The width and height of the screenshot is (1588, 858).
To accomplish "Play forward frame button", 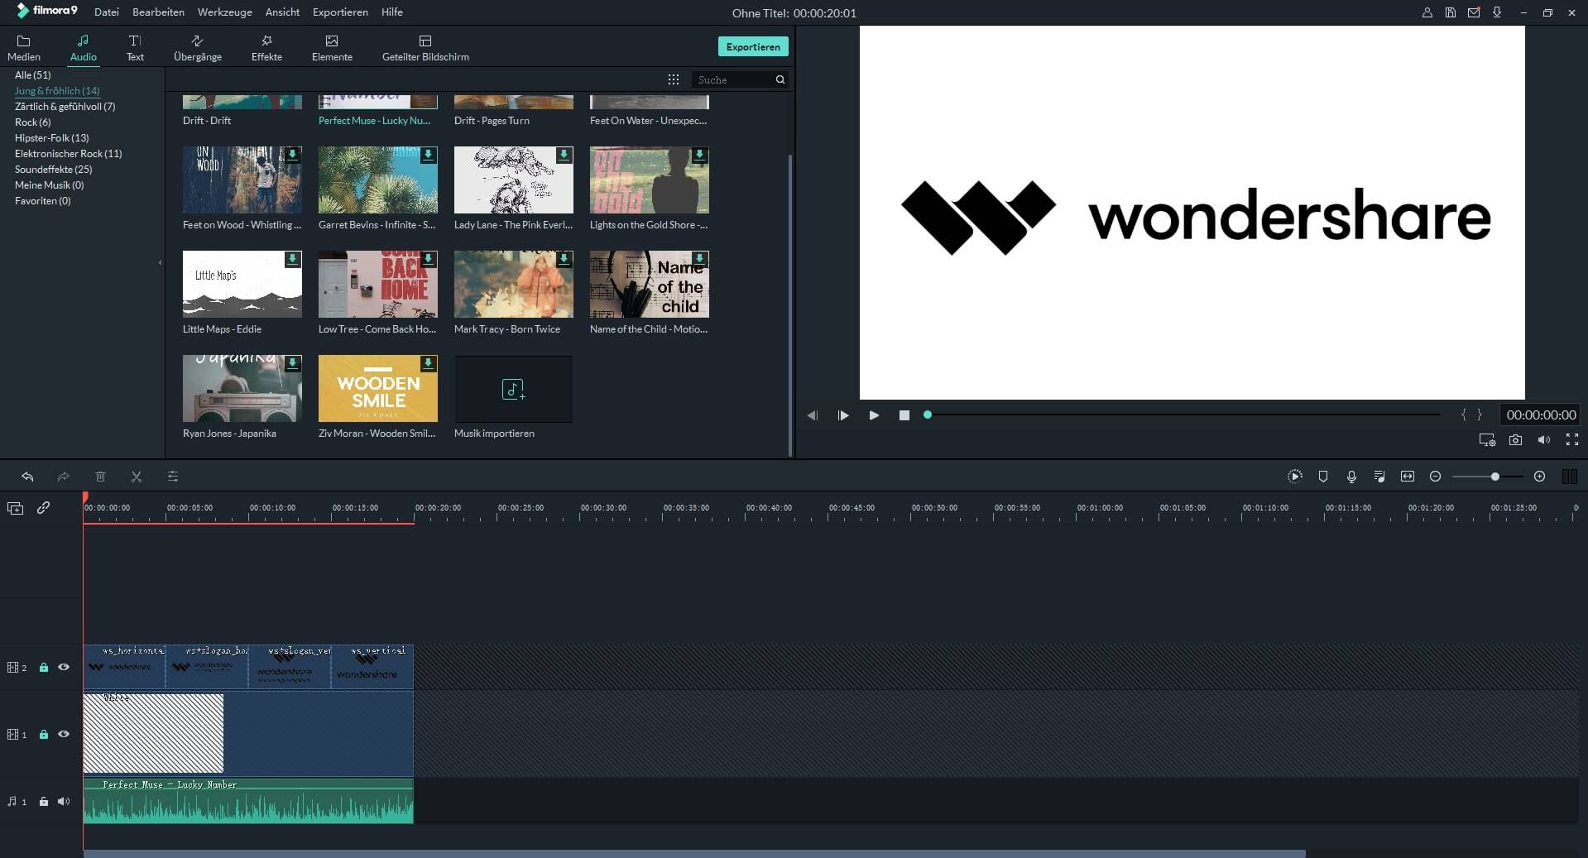I will tap(843, 415).
